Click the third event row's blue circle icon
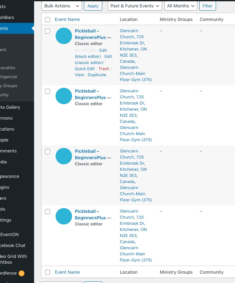This screenshot has width=235, height=283. [x=64, y=156]
